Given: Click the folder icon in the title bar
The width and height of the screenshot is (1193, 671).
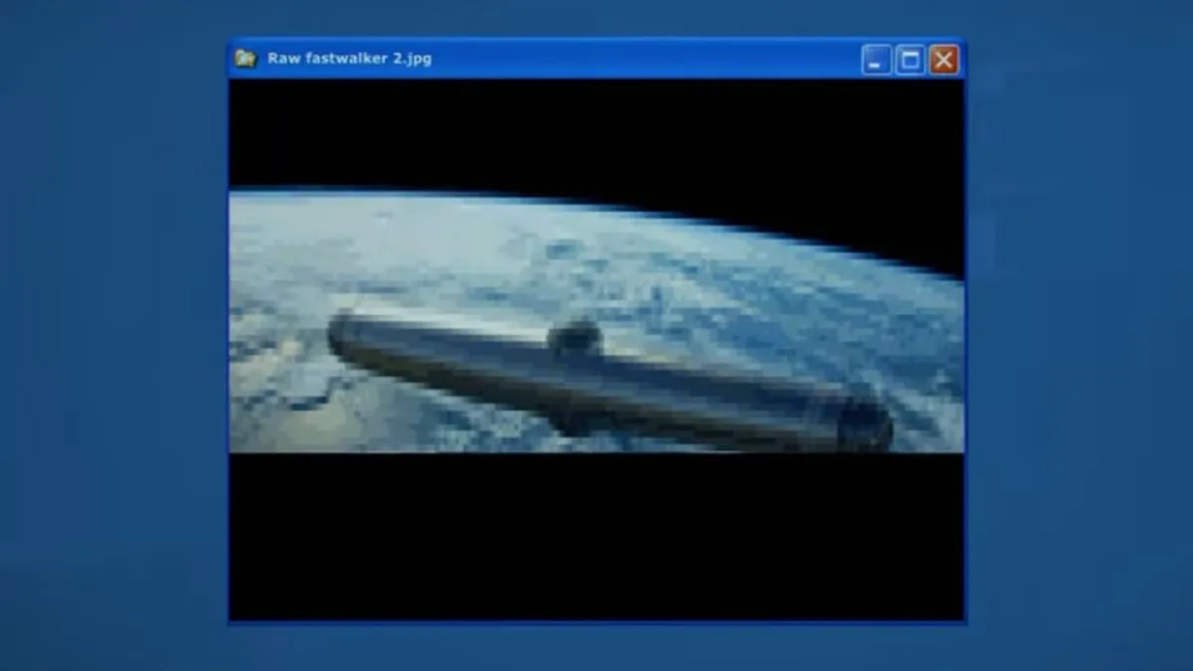Looking at the screenshot, I should (x=246, y=59).
